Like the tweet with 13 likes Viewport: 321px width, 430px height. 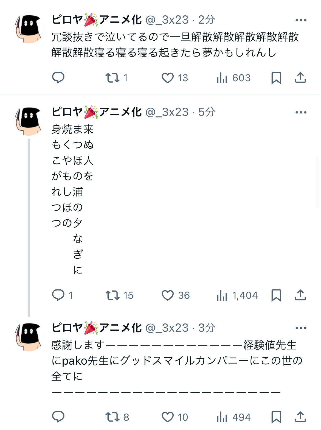pos(168,78)
